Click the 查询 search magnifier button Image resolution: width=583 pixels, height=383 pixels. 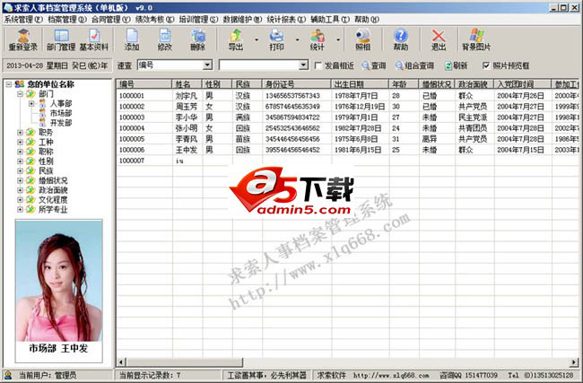[x=374, y=65]
